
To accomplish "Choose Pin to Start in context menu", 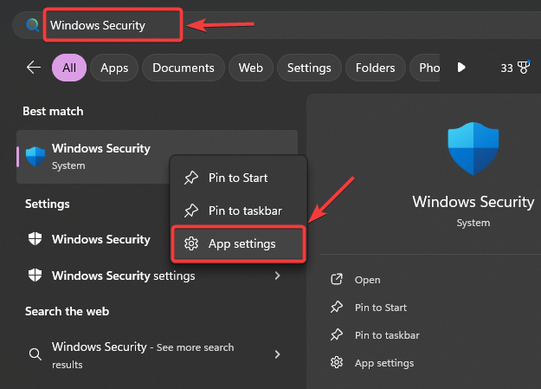I will point(238,178).
